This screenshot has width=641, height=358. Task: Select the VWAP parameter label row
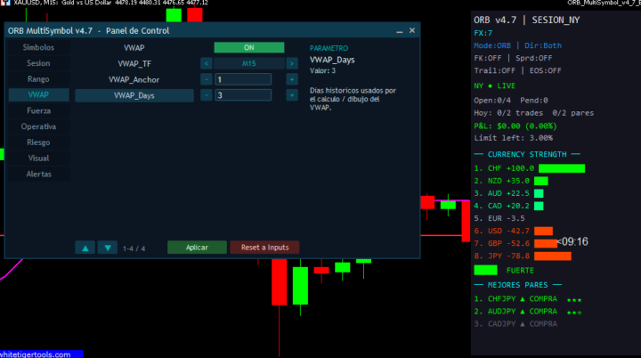pyautogui.click(x=134, y=48)
